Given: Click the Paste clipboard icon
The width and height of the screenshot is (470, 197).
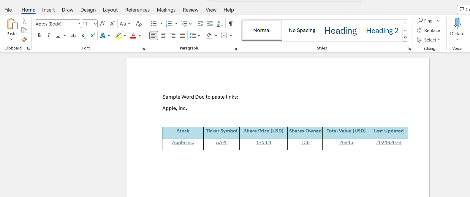Looking at the screenshot, I should [x=12, y=24].
